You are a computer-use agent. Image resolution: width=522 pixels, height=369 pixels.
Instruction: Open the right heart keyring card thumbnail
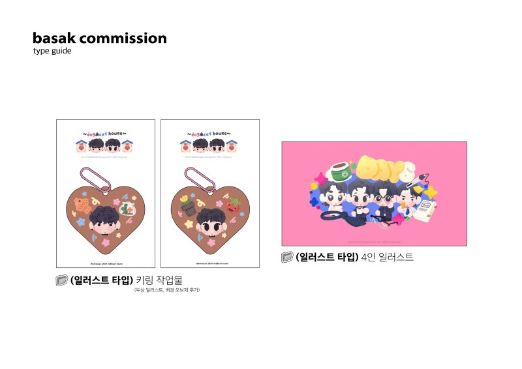point(210,194)
